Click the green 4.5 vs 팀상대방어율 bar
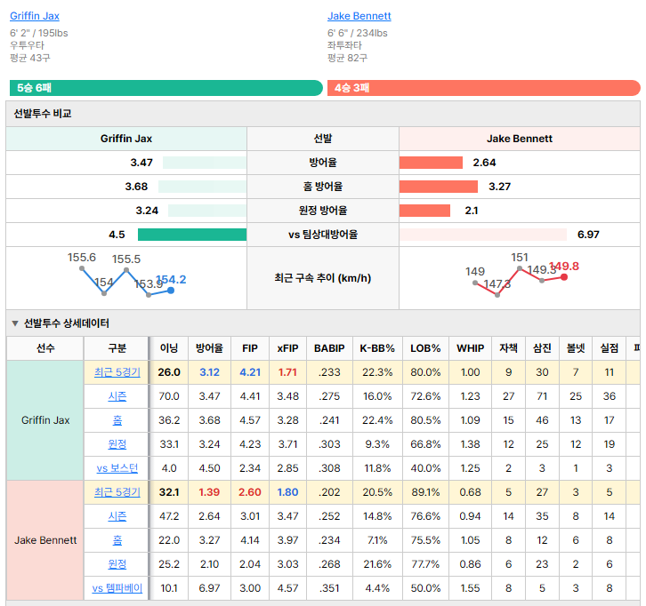This screenshot has height=606, width=646. 192,235
